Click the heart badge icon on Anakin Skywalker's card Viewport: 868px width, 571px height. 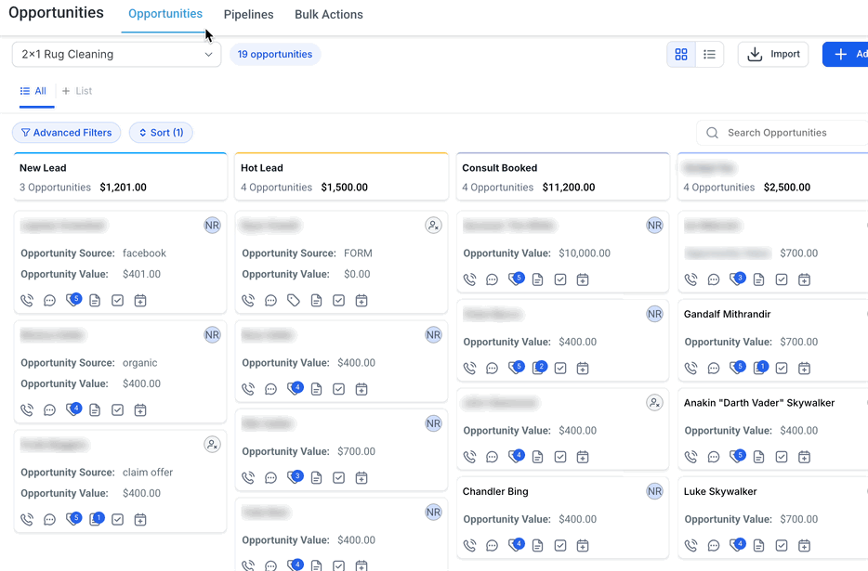tap(737, 457)
